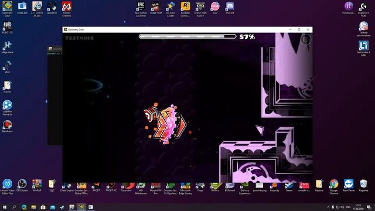Open the Geometry Dash desktop shortcut
This screenshot has width=375, height=211.
(8, 9)
